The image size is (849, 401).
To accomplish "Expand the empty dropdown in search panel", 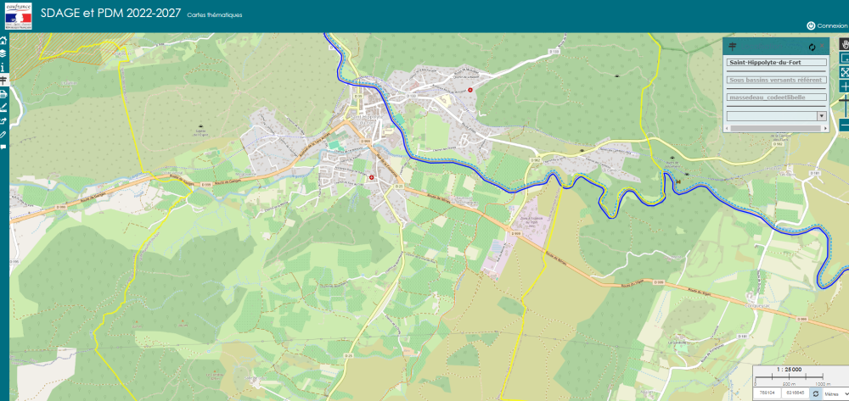I will [821, 115].
